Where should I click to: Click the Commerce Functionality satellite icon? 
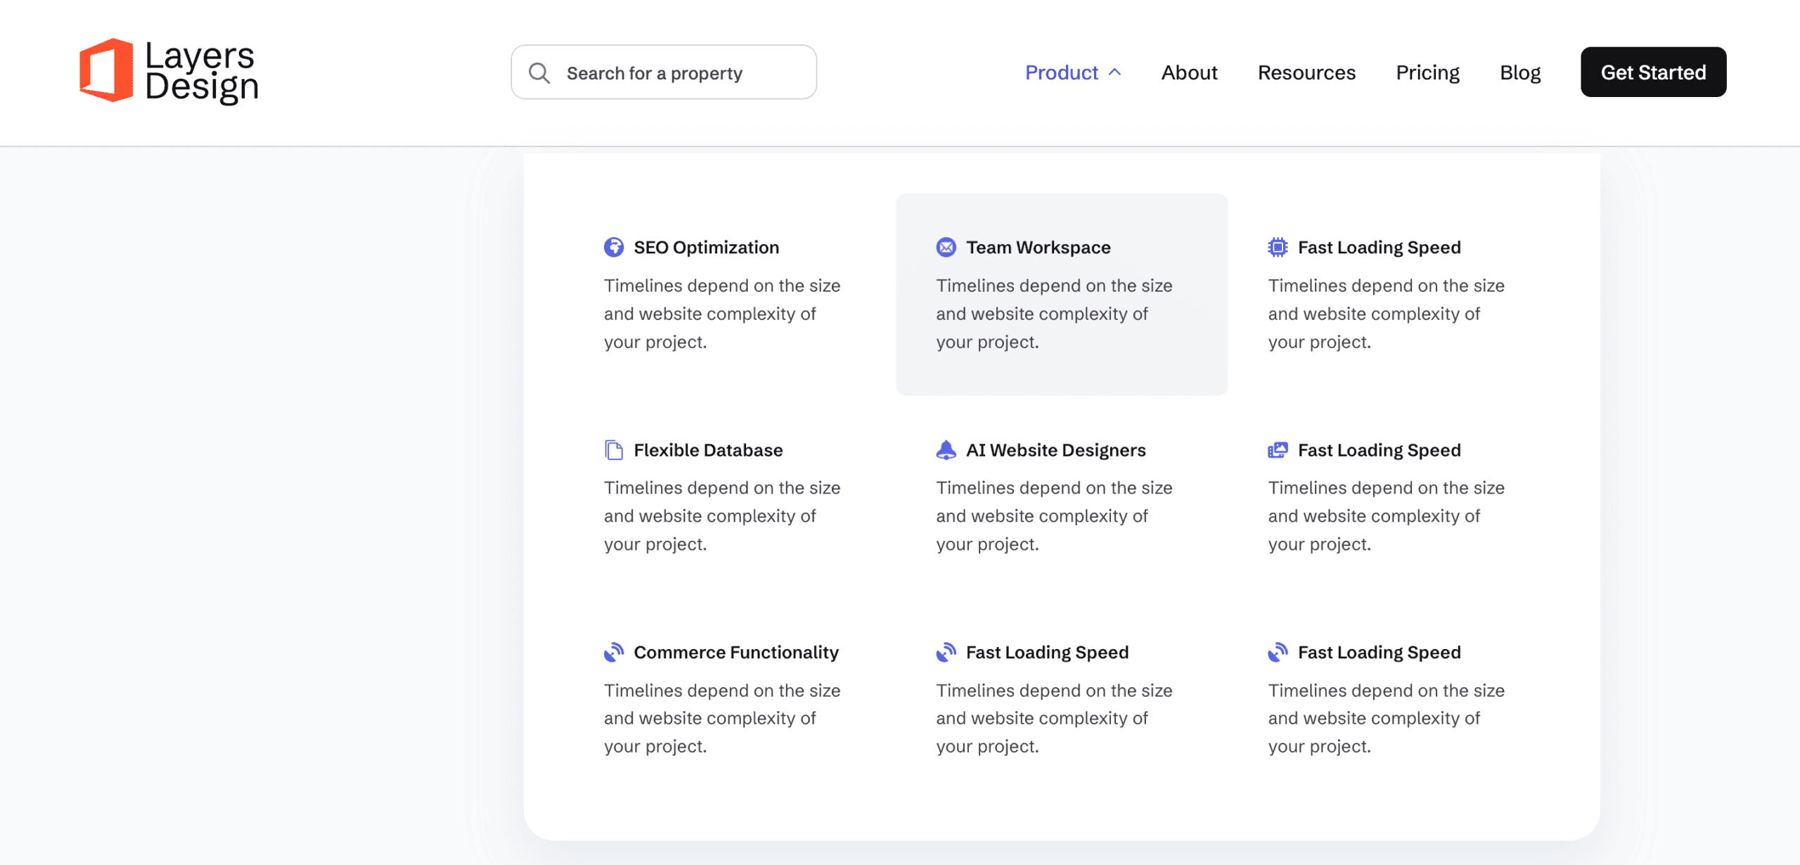click(x=614, y=653)
